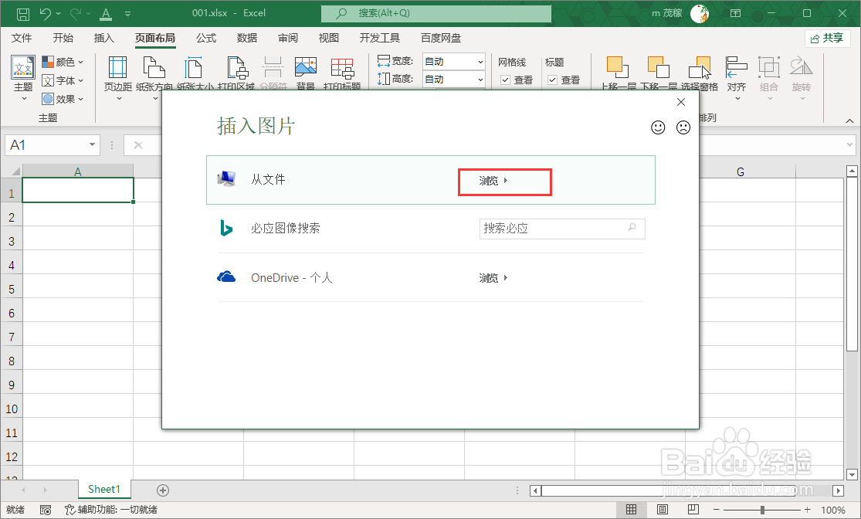Image resolution: width=861 pixels, height=519 pixels.
Task: Click Browse (浏览) next to From File
Action: (493, 181)
